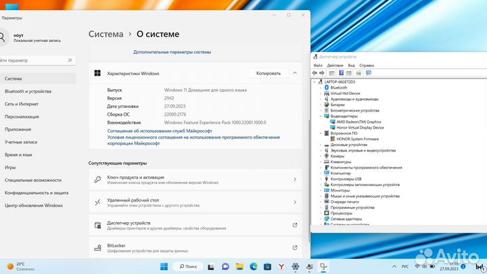This screenshot has height=274, width=487.
Task: Collapse the Видеоадаптеры category
Action: click(x=321, y=116)
